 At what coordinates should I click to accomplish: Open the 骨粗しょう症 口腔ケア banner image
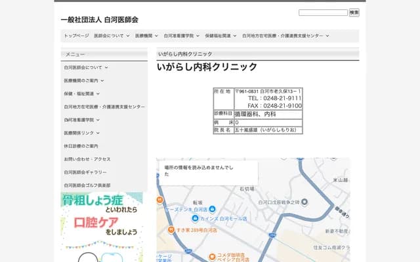[102, 227]
